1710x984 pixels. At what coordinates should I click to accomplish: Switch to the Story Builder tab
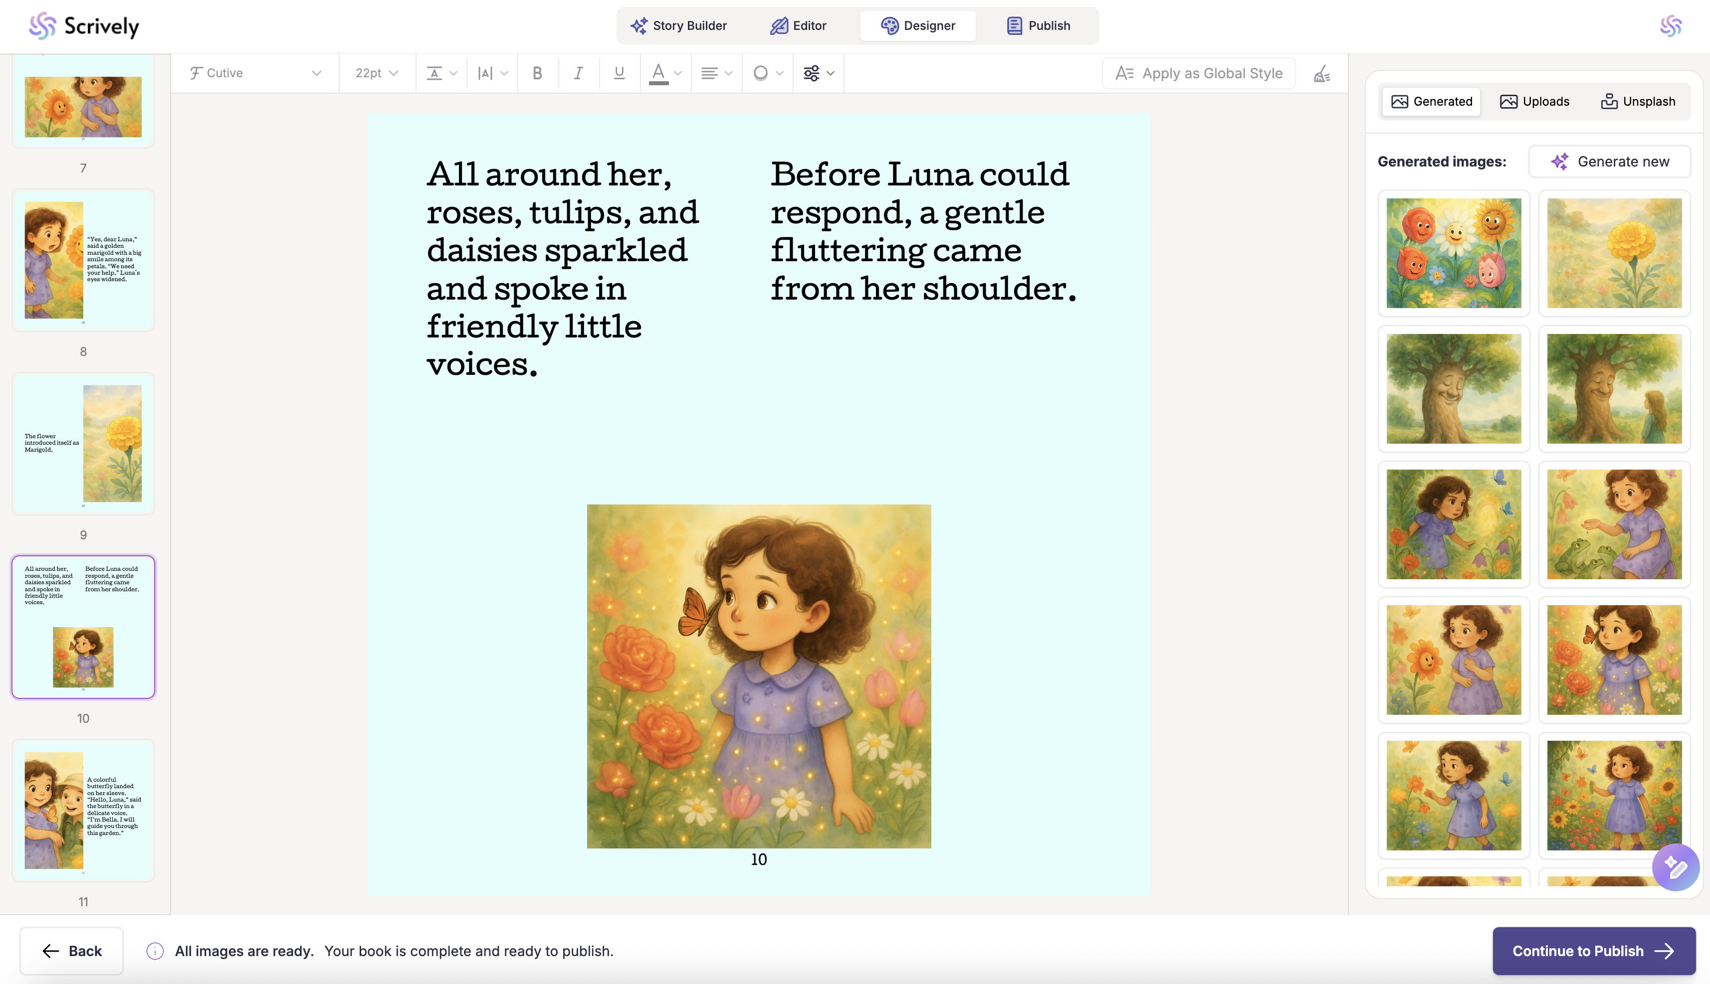(x=678, y=26)
